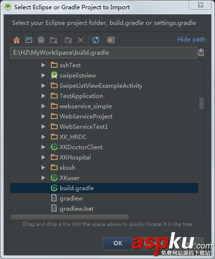
Task: Click the Android icon next to swipelistview
Action: point(54,75)
